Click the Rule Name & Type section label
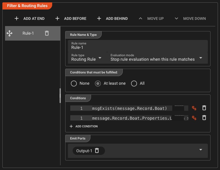Screen dimensions: 220x170 coord(83,35)
